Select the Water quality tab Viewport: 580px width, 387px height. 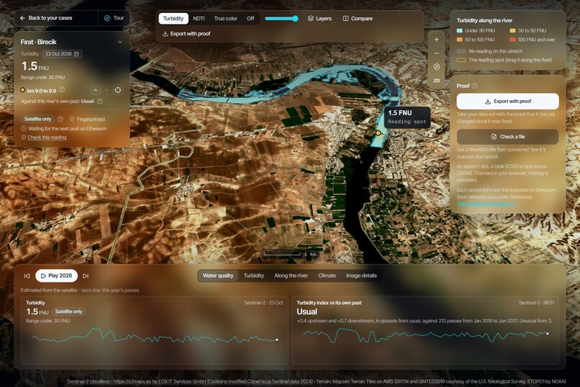[218, 275]
